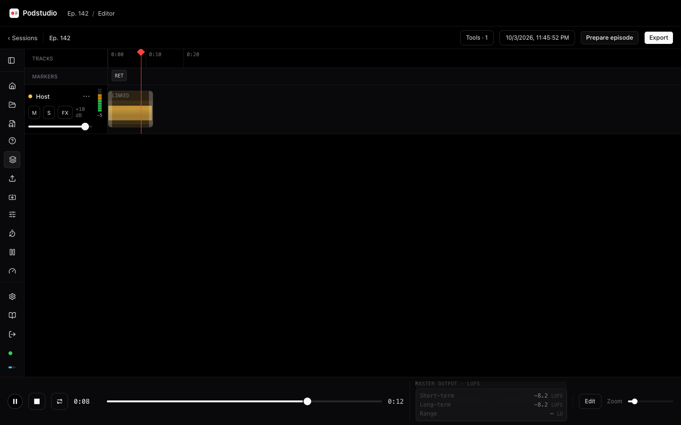Go back to Sessions
Screen dimensions: 681x425
tap(23, 38)
